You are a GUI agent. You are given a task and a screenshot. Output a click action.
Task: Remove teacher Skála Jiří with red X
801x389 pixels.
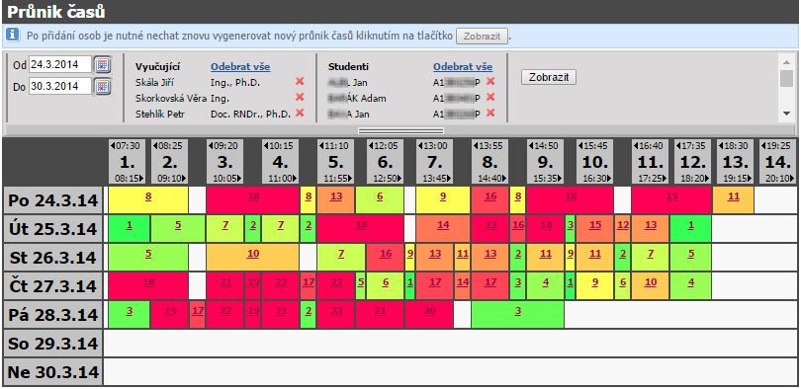point(300,82)
